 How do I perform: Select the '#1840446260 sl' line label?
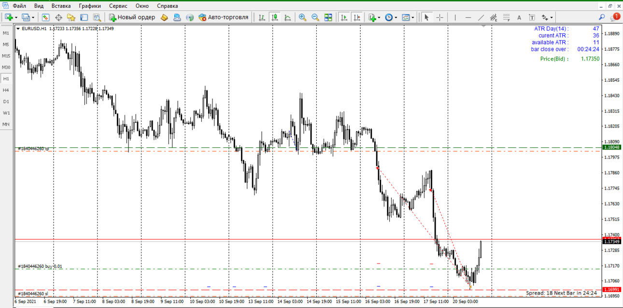click(x=33, y=293)
